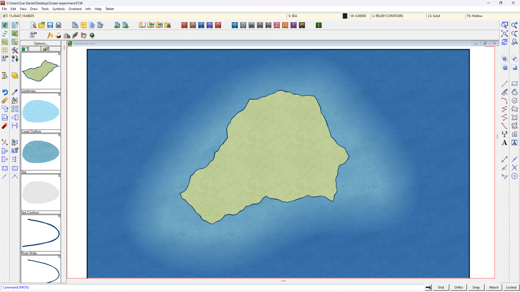Toggle the Grid button

(441, 287)
